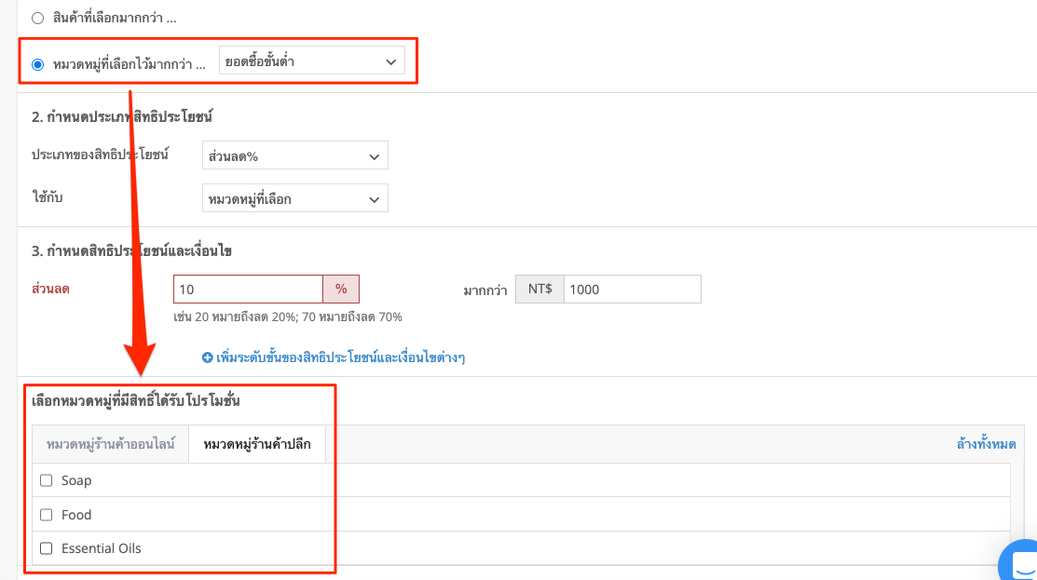Viewport: 1037px width, 580px height.
Task: Click the plus icon to add benefit tier
Action: point(208,357)
